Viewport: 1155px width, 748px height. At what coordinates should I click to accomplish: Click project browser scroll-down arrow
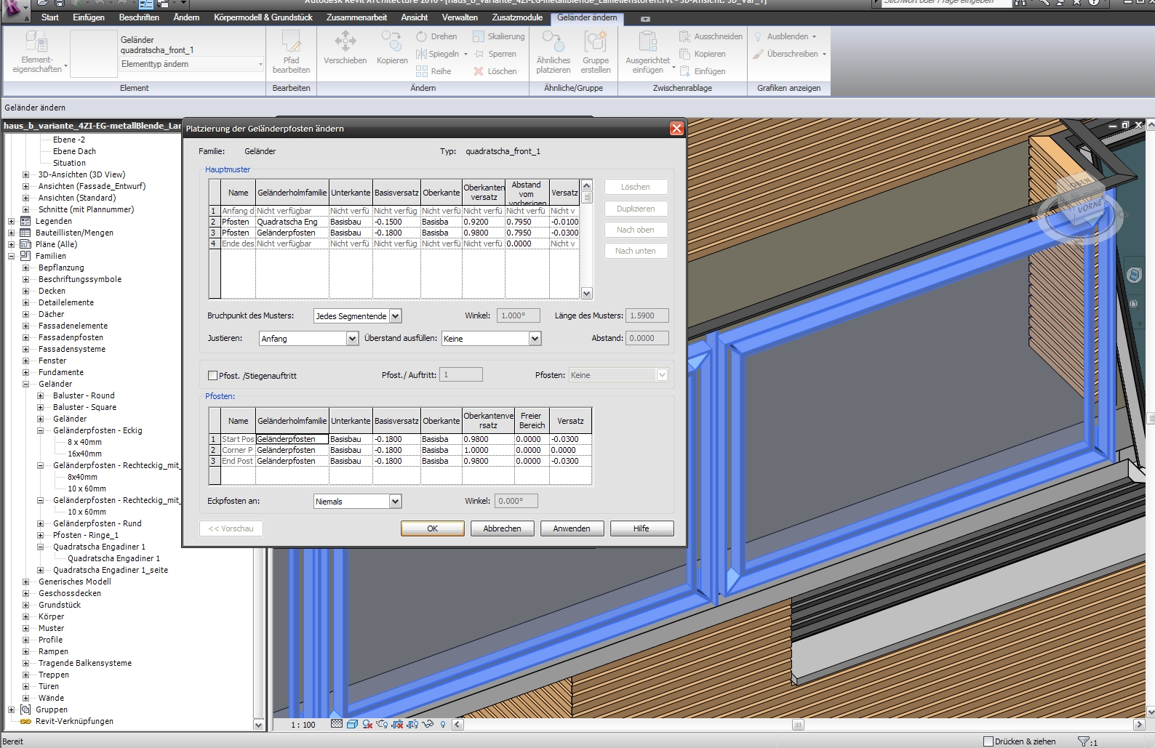(x=258, y=725)
